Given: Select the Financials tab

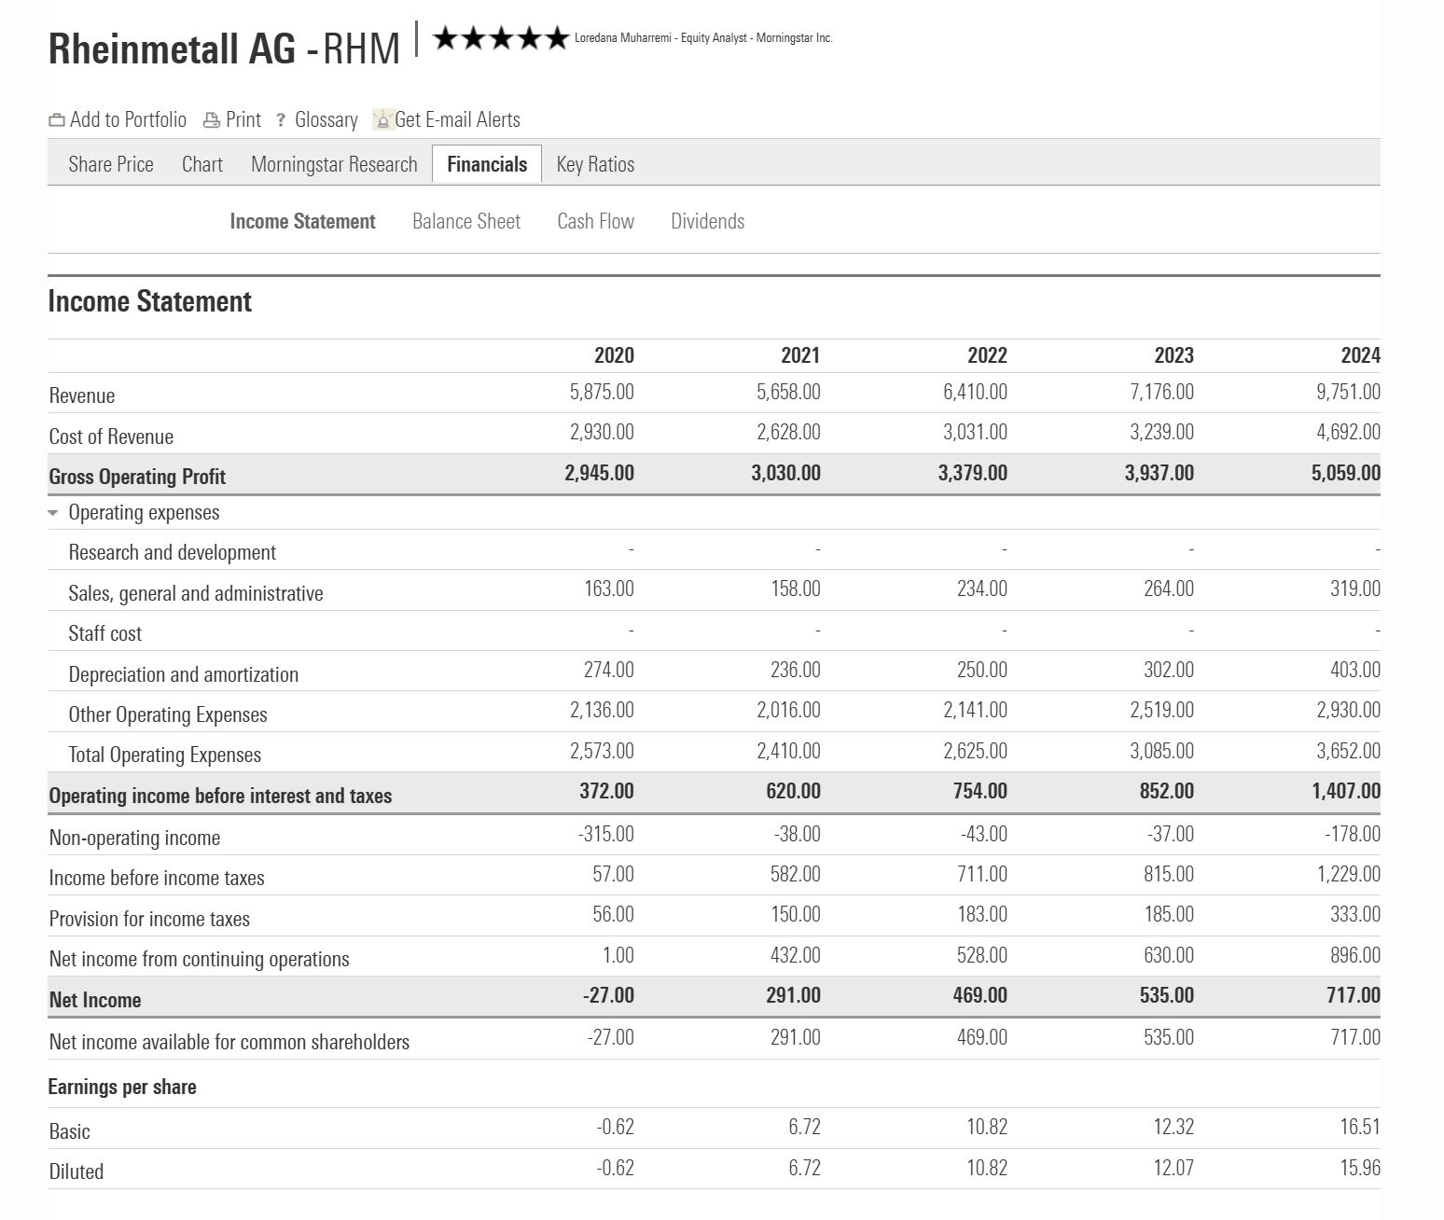Looking at the screenshot, I should [487, 164].
